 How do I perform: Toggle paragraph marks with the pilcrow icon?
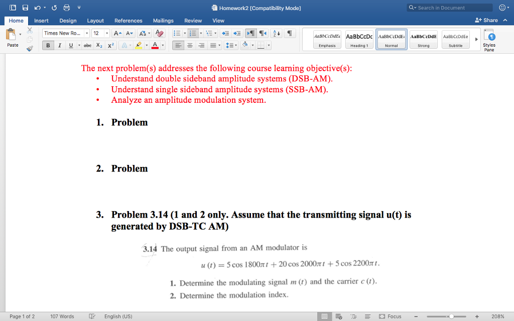coord(290,33)
